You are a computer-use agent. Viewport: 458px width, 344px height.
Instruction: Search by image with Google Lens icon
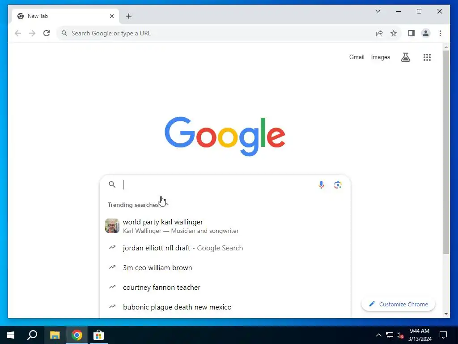(338, 185)
